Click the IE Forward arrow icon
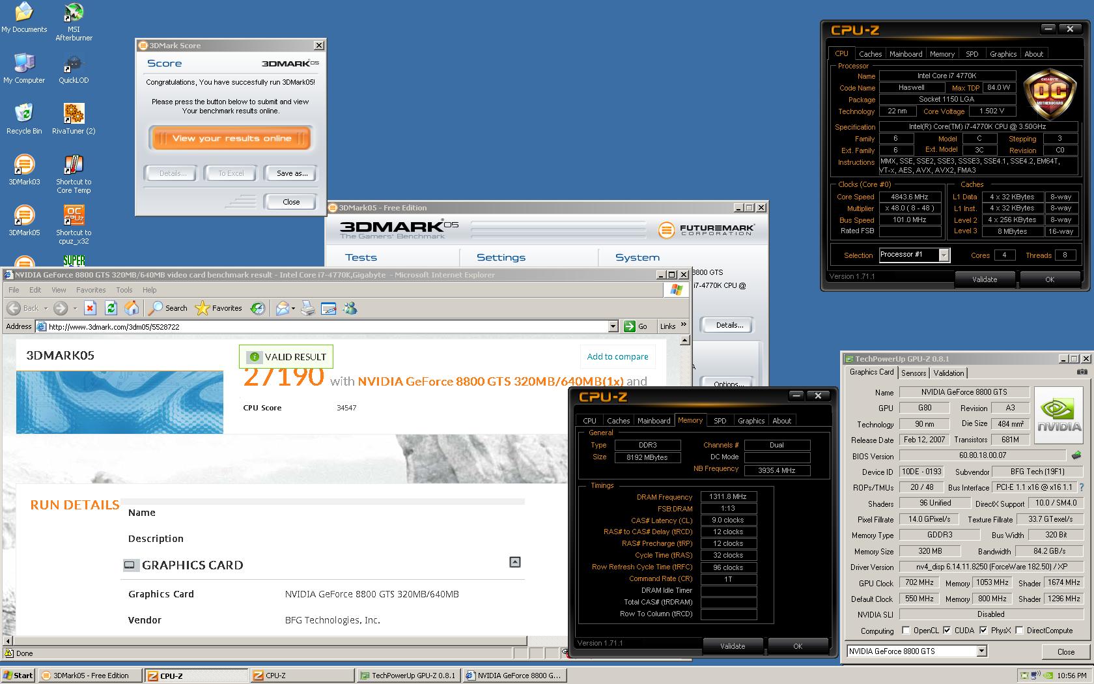Screen dimensions: 1094x684 point(61,308)
